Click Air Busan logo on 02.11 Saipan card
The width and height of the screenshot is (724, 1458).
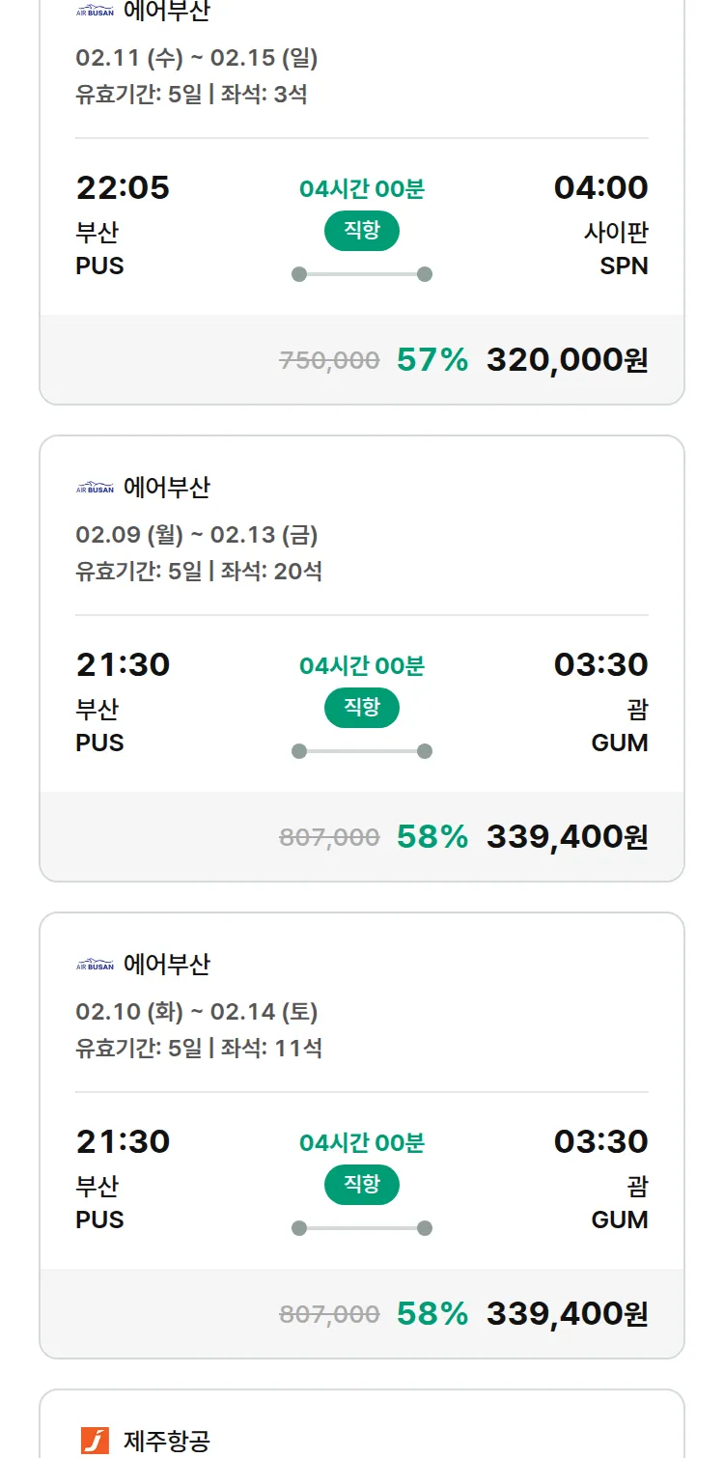point(95,12)
